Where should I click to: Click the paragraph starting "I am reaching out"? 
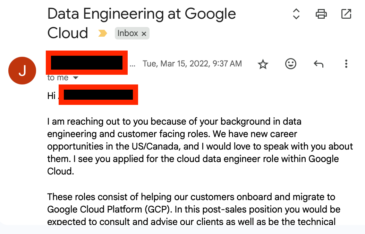[200, 146]
